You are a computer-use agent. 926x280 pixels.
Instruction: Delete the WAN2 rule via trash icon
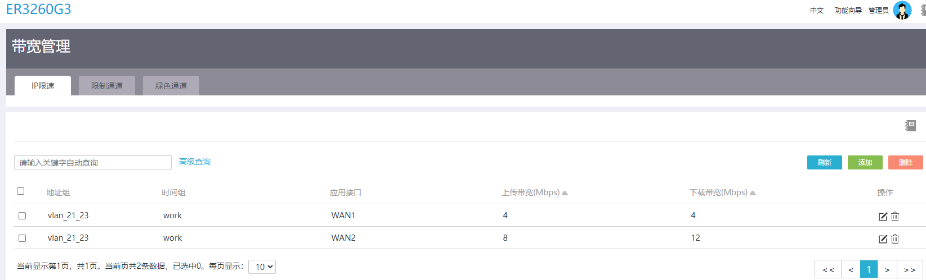[895, 239]
